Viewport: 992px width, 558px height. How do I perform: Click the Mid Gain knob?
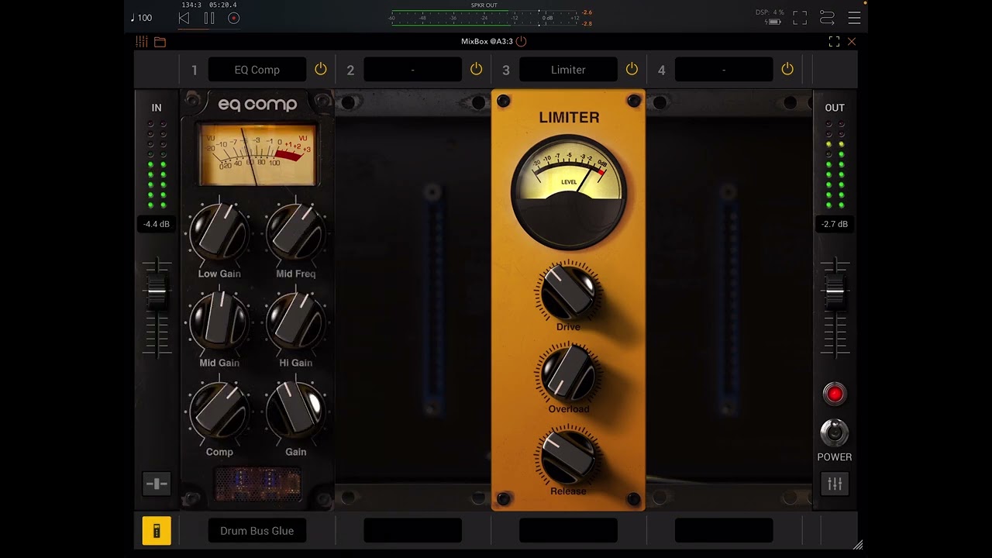point(219,322)
